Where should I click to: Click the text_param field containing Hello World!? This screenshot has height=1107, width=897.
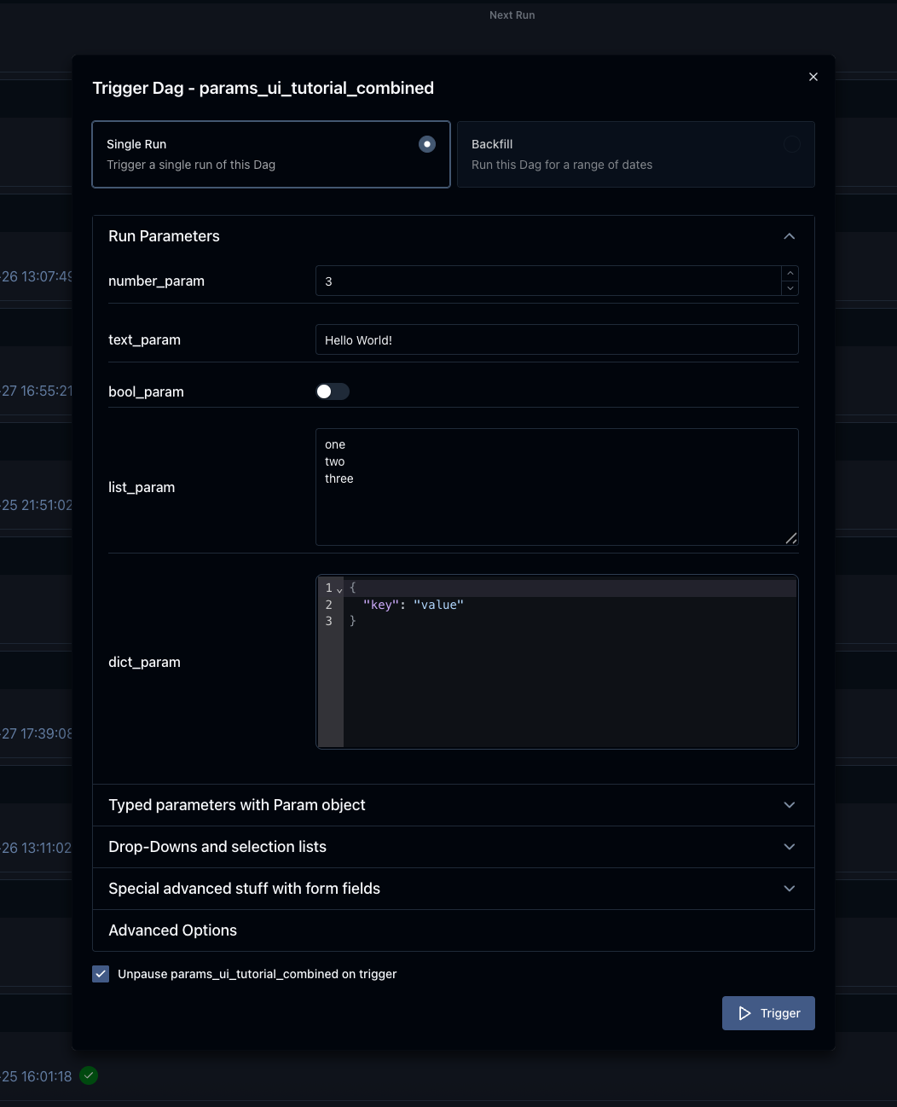(x=557, y=339)
